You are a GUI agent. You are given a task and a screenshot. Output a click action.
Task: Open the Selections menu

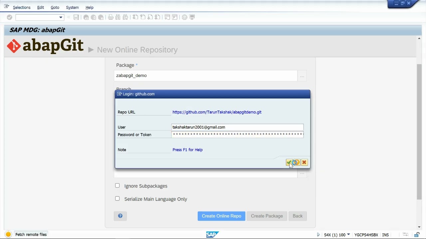22,7
